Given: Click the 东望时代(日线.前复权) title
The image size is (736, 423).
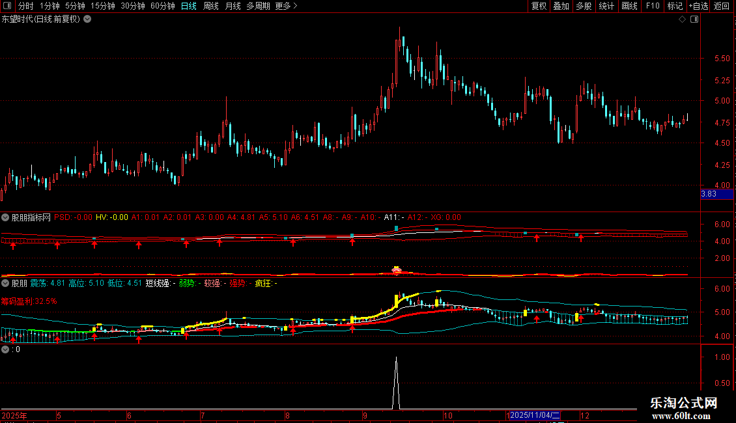Looking at the screenshot, I should (x=41, y=20).
